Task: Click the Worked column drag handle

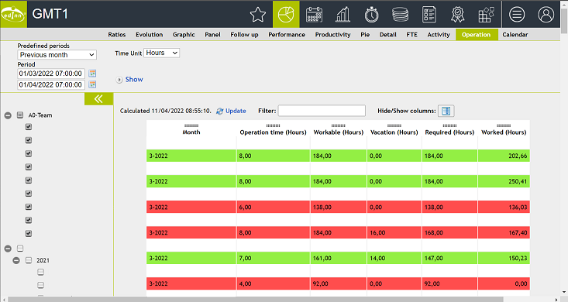Action: coord(504,125)
